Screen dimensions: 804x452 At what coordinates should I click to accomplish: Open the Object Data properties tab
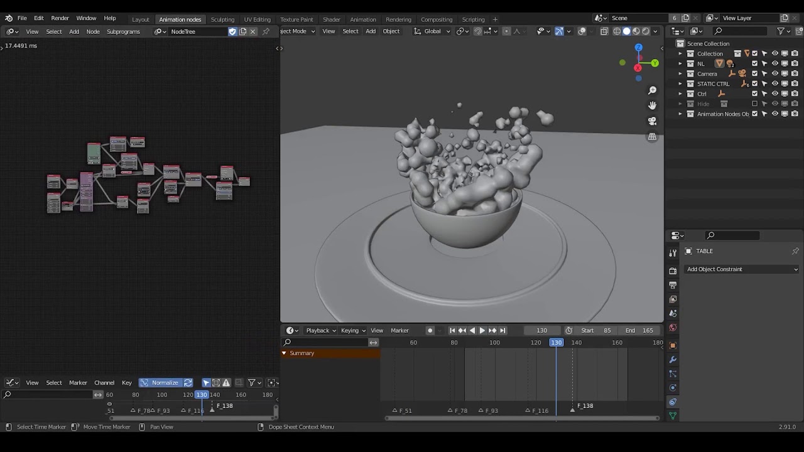[x=673, y=416]
